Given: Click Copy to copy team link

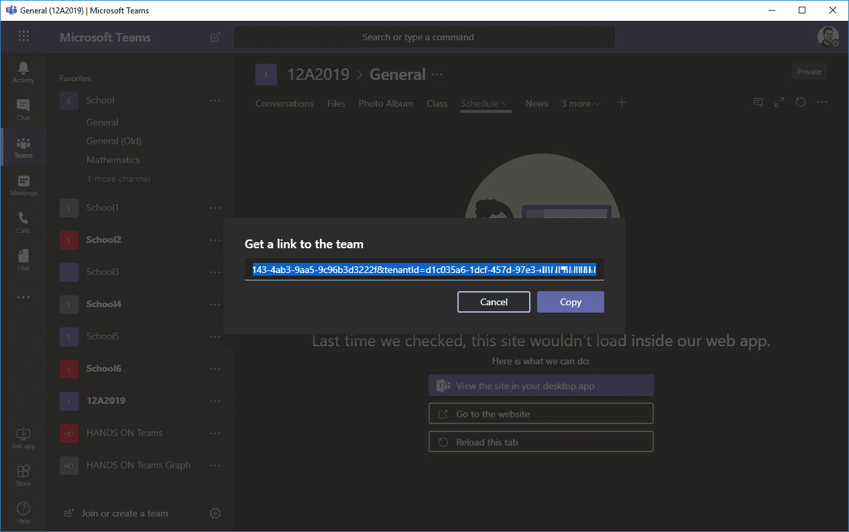Looking at the screenshot, I should tap(571, 302).
